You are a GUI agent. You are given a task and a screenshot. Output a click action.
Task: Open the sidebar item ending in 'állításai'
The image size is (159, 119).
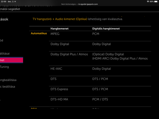pos(5,54)
